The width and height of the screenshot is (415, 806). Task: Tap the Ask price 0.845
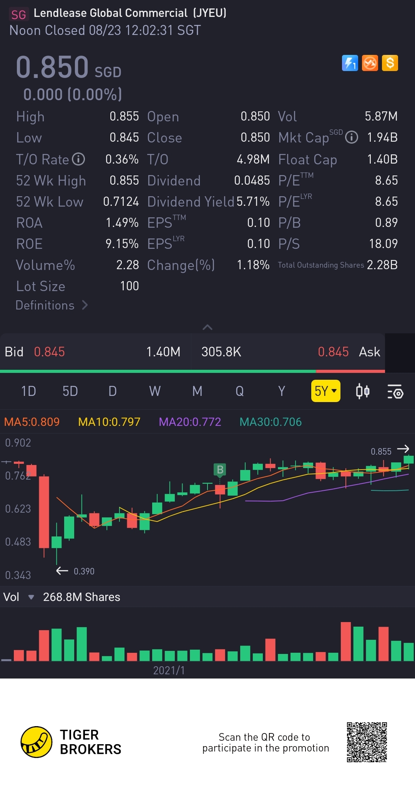point(333,352)
